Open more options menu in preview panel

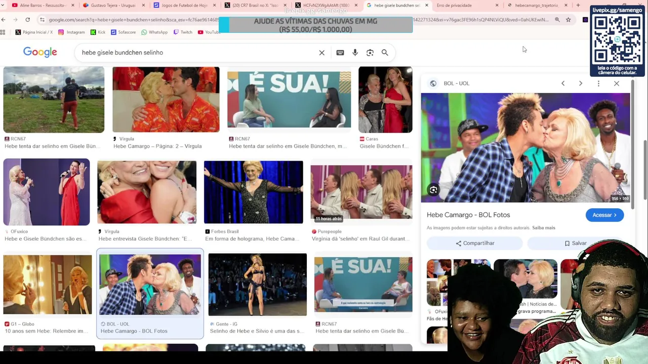598,83
